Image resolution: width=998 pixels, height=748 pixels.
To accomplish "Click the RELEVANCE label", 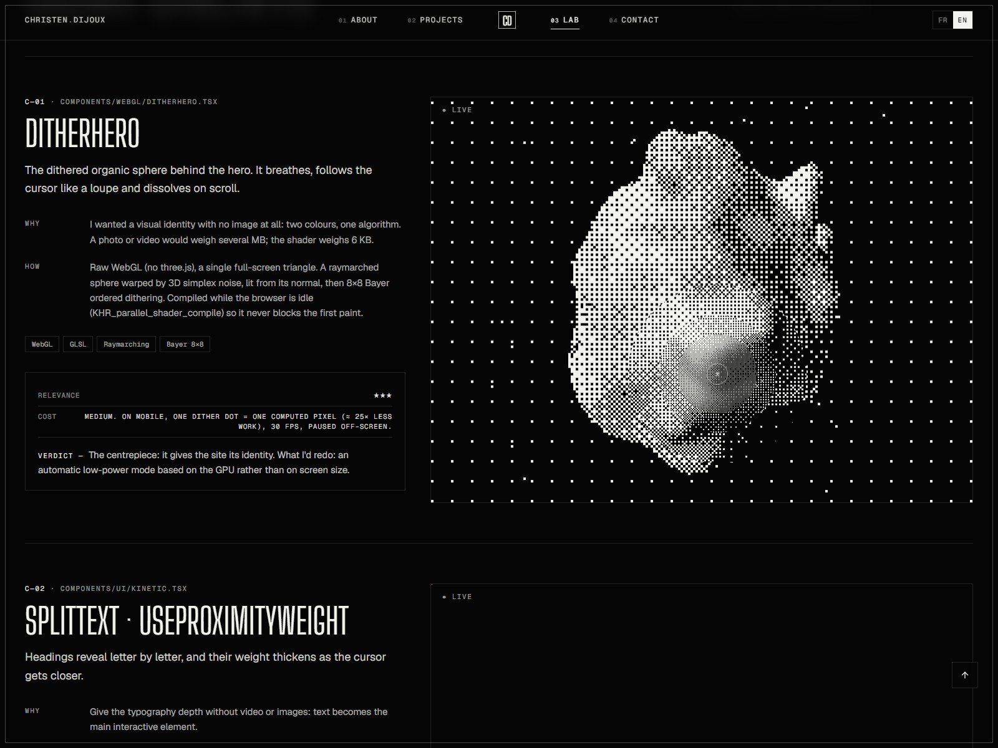I will (59, 395).
